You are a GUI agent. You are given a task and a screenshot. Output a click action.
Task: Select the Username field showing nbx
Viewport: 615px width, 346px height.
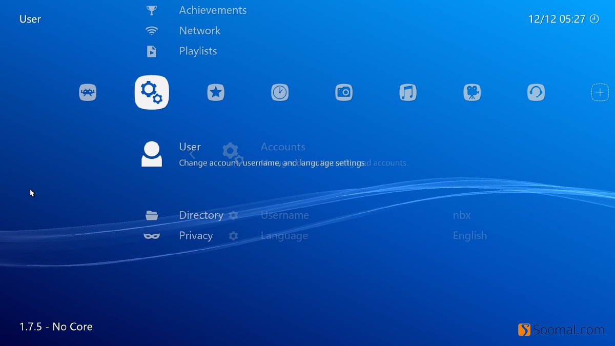(x=285, y=215)
